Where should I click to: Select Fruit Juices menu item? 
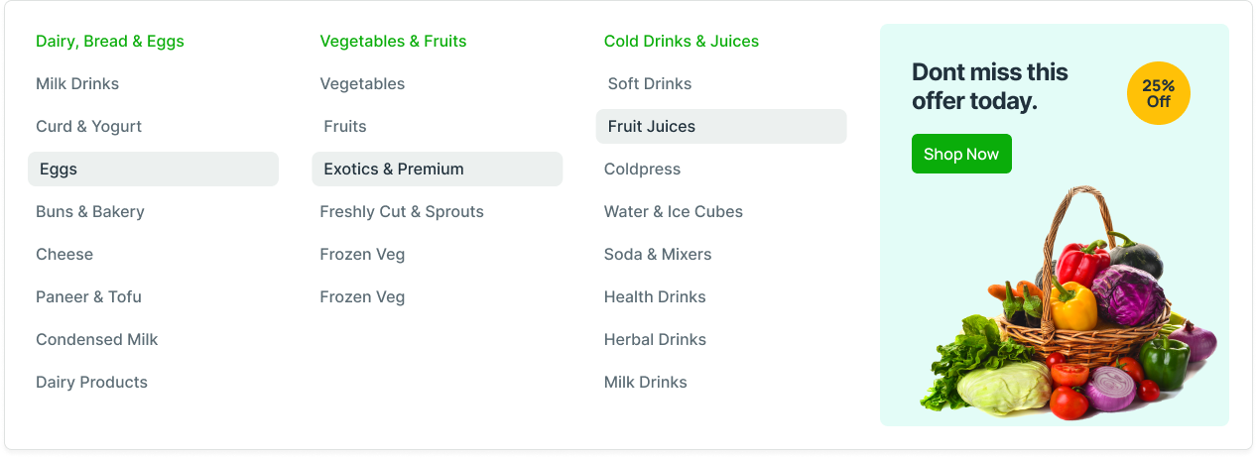[721, 126]
